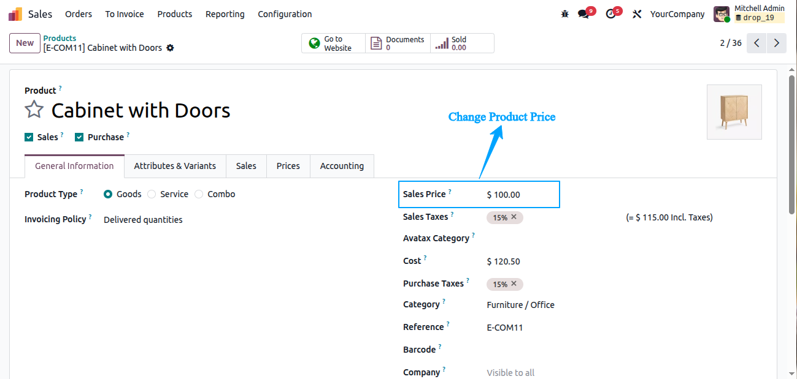Switch to General Information tab

pos(74,166)
